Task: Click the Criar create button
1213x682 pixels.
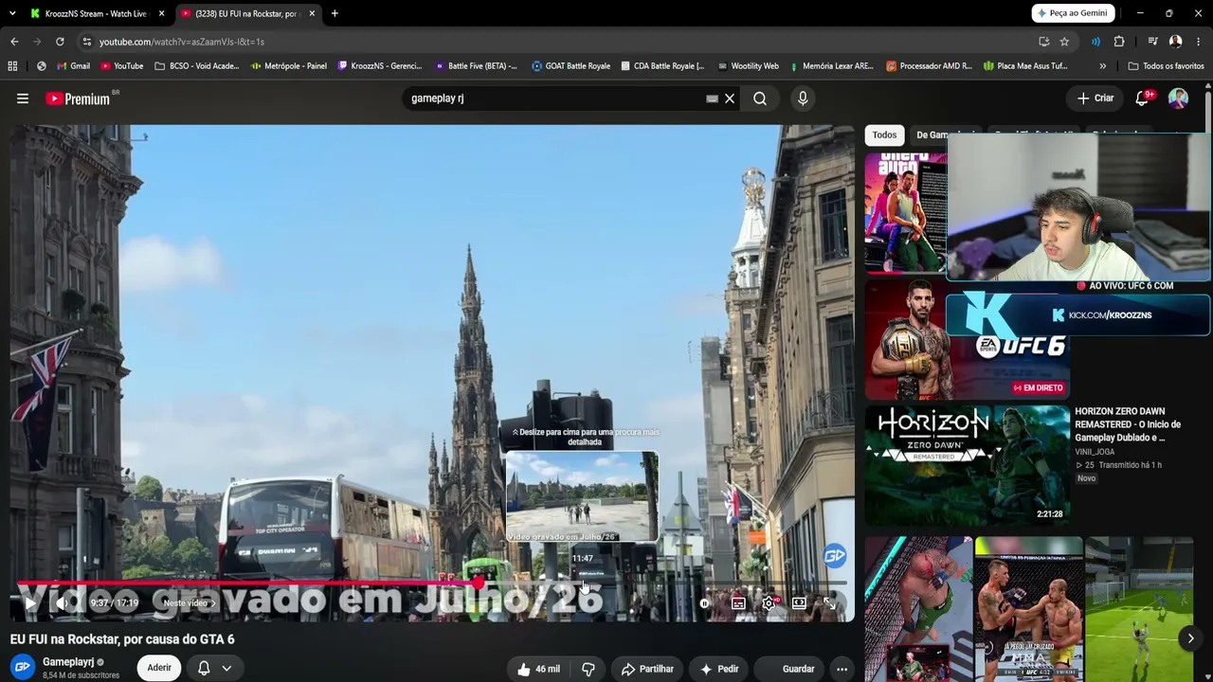Action: pyautogui.click(x=1095, y=99)
